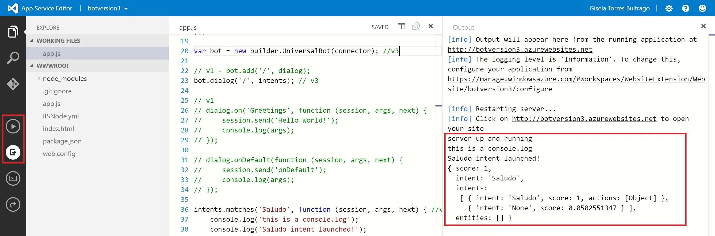
Task: Click the App Service Editor title
Action: 47,8
